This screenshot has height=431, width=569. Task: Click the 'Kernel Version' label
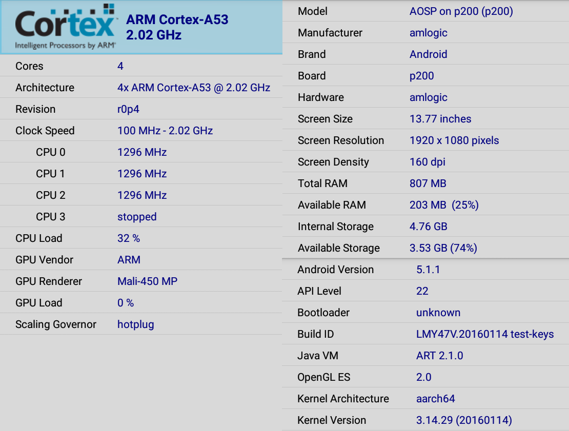click(332, 420)
